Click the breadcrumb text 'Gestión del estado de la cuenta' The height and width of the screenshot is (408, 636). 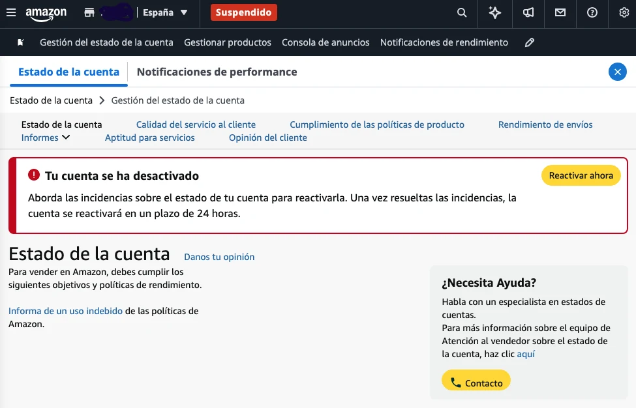pos(177,100)
